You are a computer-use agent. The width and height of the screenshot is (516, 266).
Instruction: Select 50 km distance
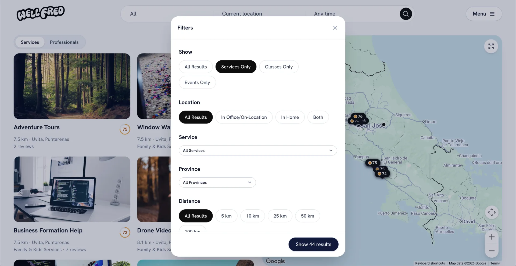tap(307, 216)
